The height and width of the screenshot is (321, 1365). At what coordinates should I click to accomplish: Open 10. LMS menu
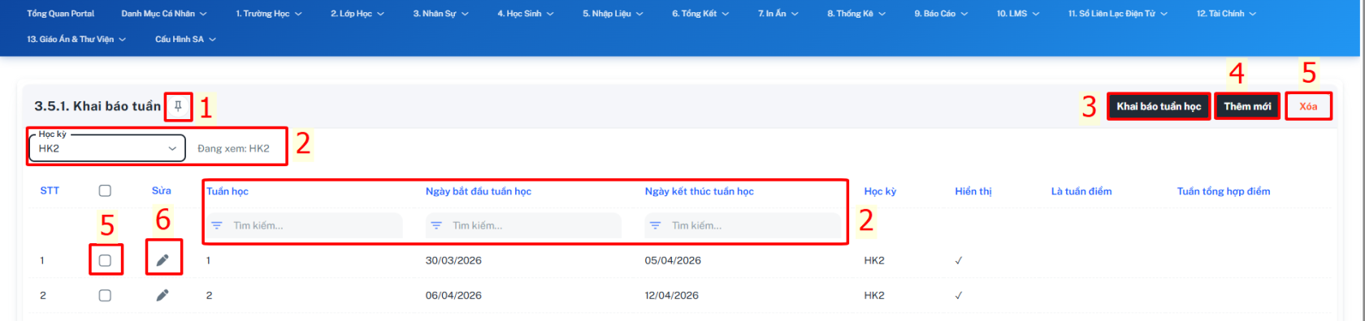click(x=1018, y=14)
